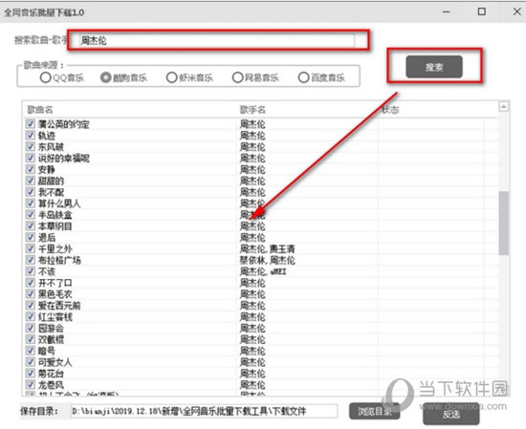This screenshot has width=526, height=429.
Task: Click the 搜索 search button
Action: (x=434, y=67)
